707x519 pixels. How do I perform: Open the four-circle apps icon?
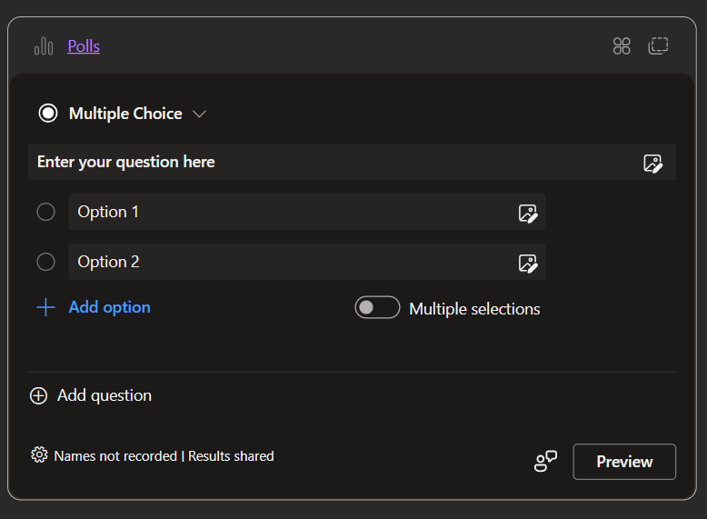[622, 46]
